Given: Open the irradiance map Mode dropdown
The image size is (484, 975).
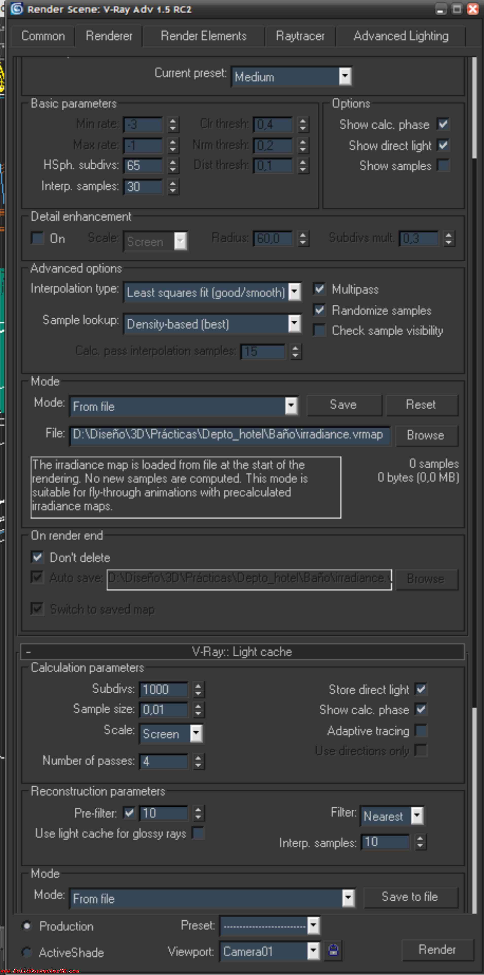Looking at the screenshot, I should click(184, 406).
